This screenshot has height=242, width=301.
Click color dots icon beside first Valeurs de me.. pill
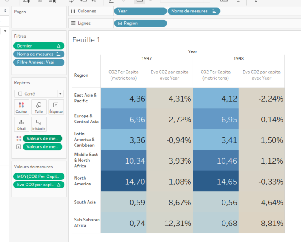pyautogui.click(x=19, y=138)
